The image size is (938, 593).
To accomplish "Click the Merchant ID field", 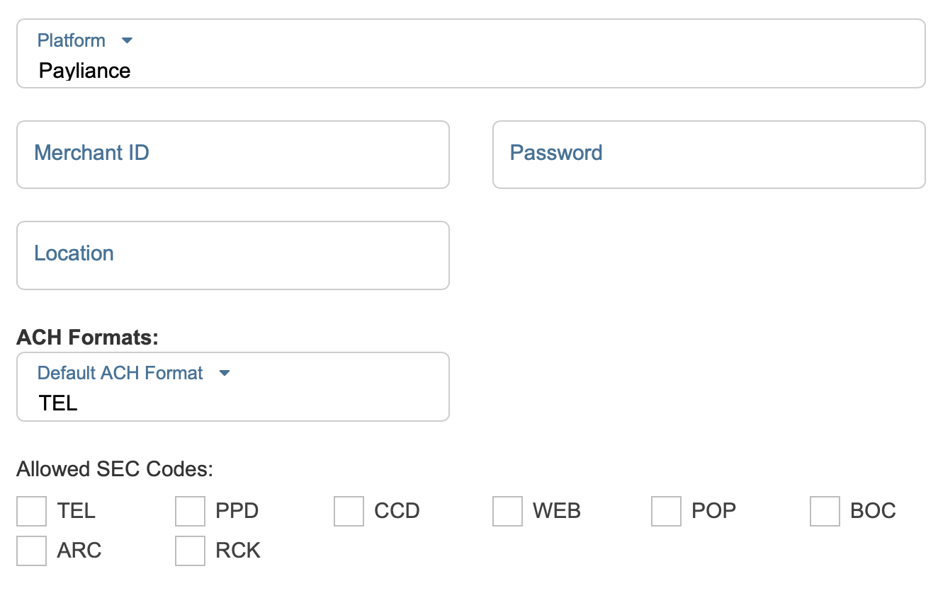I will pos(232,154).
